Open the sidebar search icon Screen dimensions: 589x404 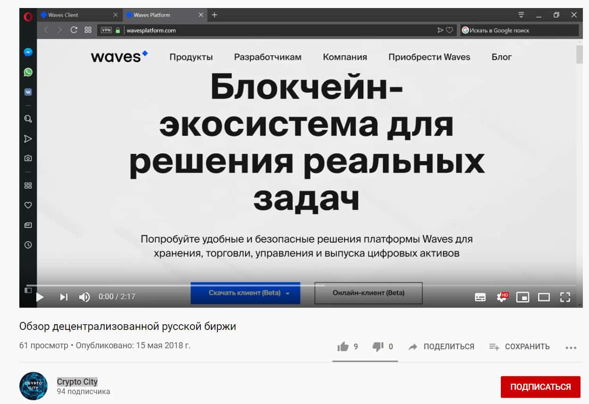28,118
